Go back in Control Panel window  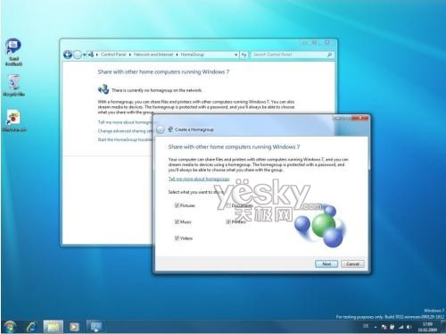click(68, 54)
